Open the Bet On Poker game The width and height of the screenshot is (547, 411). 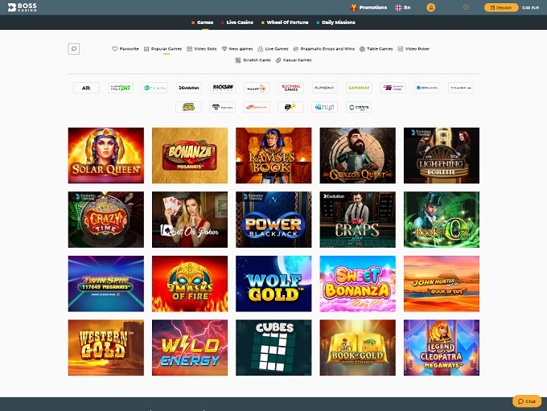pyautogui.click(x=190, y=220)
